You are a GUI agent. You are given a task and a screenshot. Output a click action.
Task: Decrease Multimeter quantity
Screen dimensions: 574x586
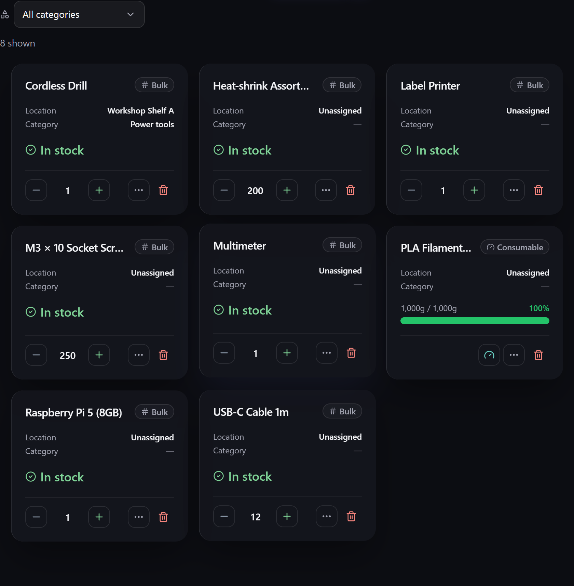point(224,353)
